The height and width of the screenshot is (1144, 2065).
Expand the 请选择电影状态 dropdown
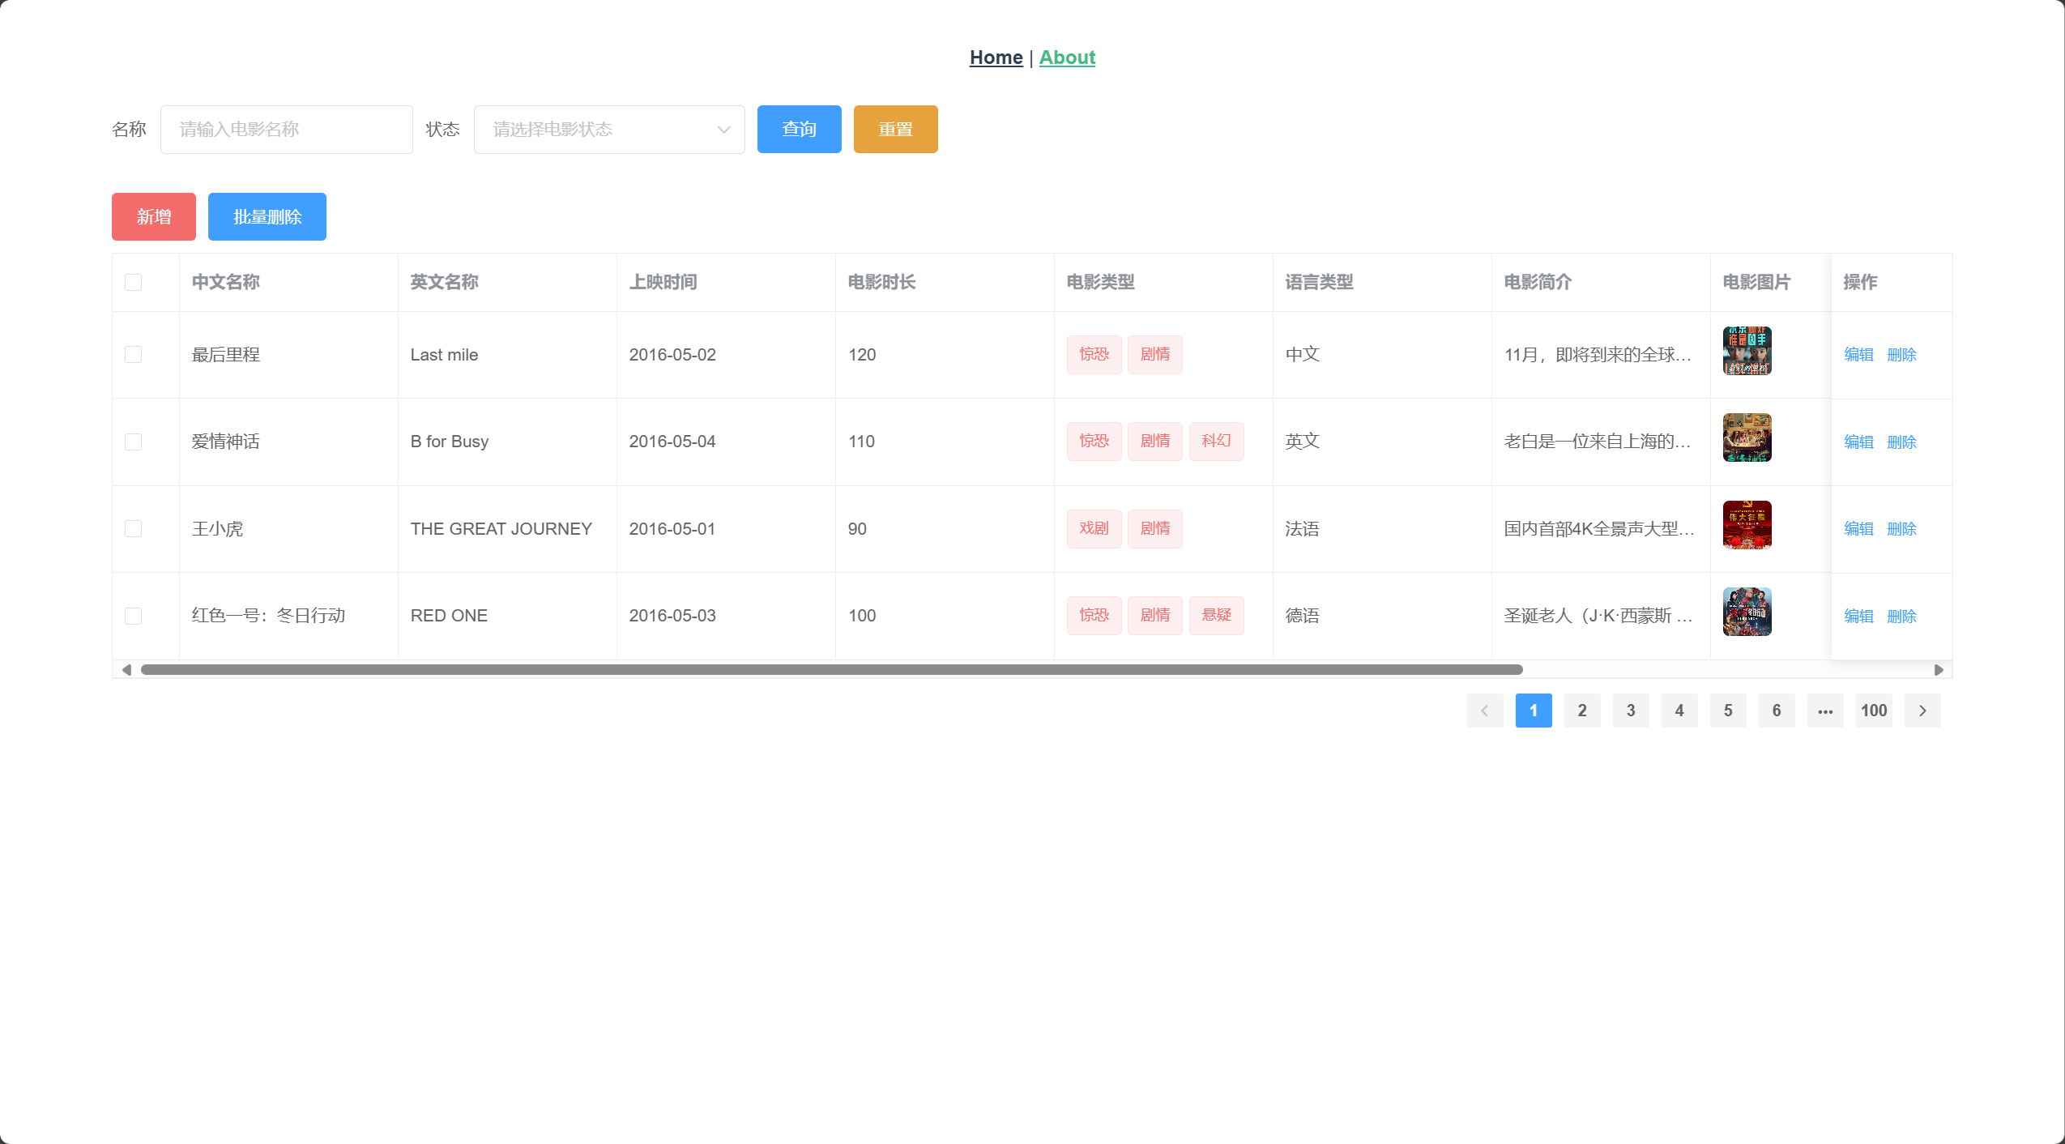[609, 130]
